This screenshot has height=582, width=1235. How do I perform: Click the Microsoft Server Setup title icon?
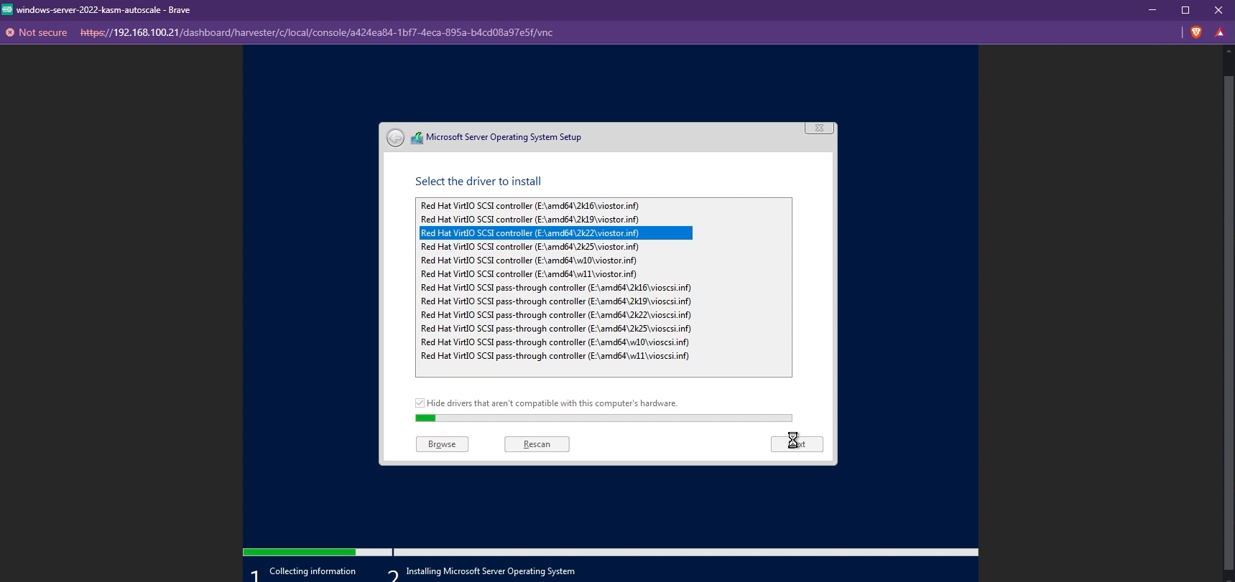point(417,138)
